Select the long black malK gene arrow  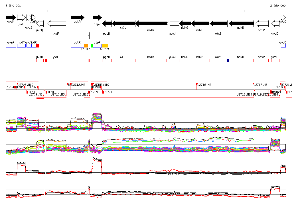(x=151, y=24)
